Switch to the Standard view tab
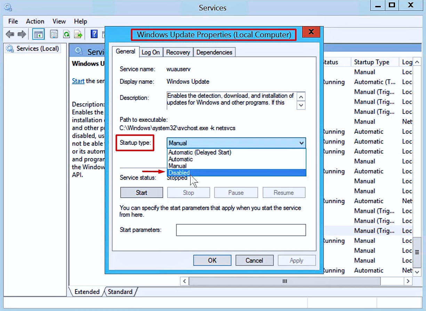 (x=120, y=292)
